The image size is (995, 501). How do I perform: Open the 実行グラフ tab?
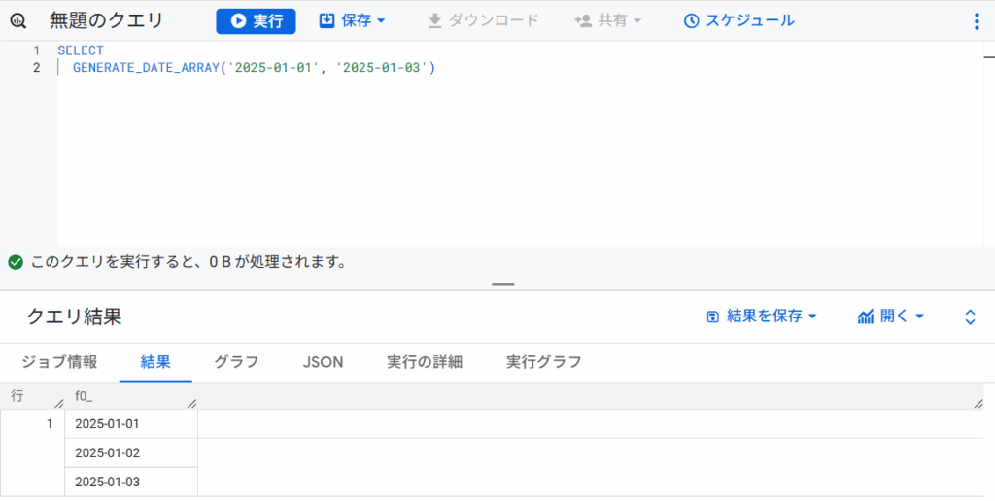click(x=544, y=362)
